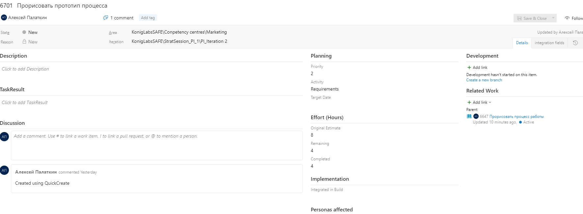
Task: Click the eye icon on the Follow button
Action: point(567,18)
